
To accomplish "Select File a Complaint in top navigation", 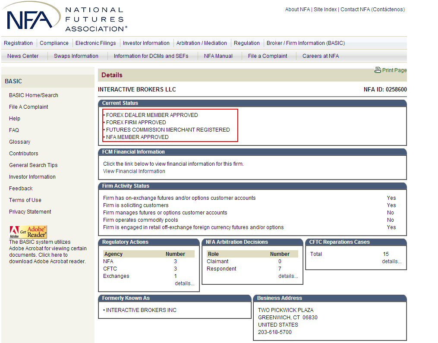I will pos(267,56).
